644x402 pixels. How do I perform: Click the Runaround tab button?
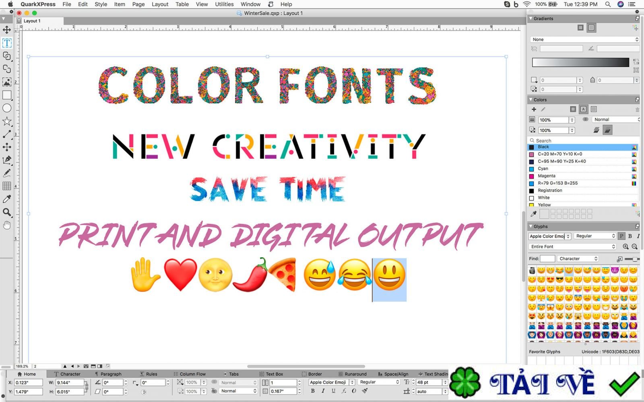[x=354, y=374]
